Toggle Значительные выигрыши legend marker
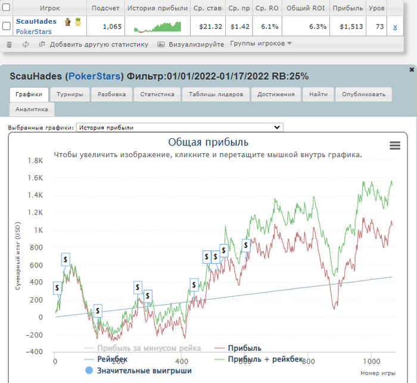 (139, 370)
